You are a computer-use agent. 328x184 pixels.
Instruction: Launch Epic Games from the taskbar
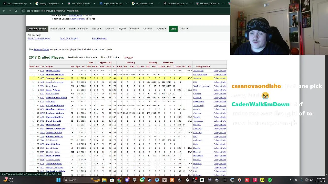134,180
